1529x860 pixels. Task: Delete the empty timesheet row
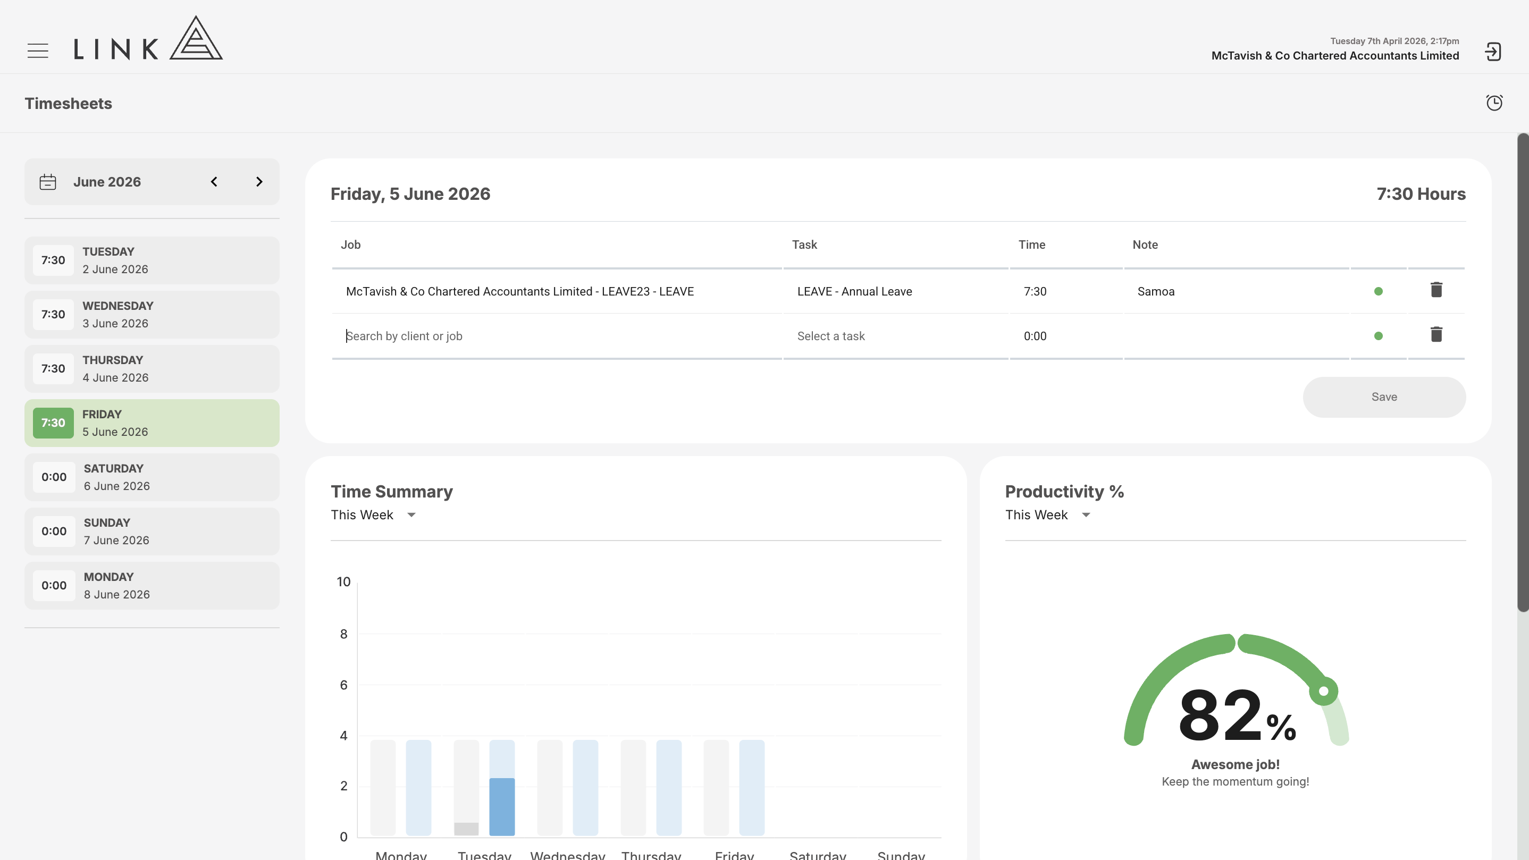coord(1436,335)
